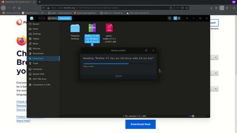Select the Telegram Desktop folder
This screenshot has height=133, width=237.
pyautogui.click(x=75, y=32)
